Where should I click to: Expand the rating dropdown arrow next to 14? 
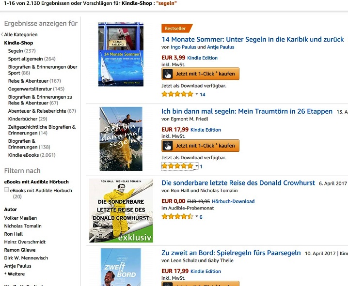[197, 94]
